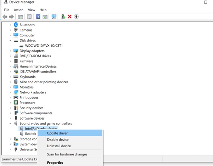Click the red X uninstall device icon
Screen dimensions: 213x166
click(x=69, y=17)
